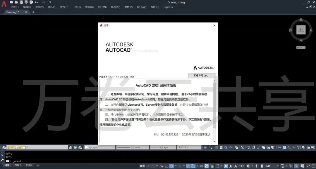Open the 帮助(H) menu
The image size is (316, 169).
155,7
